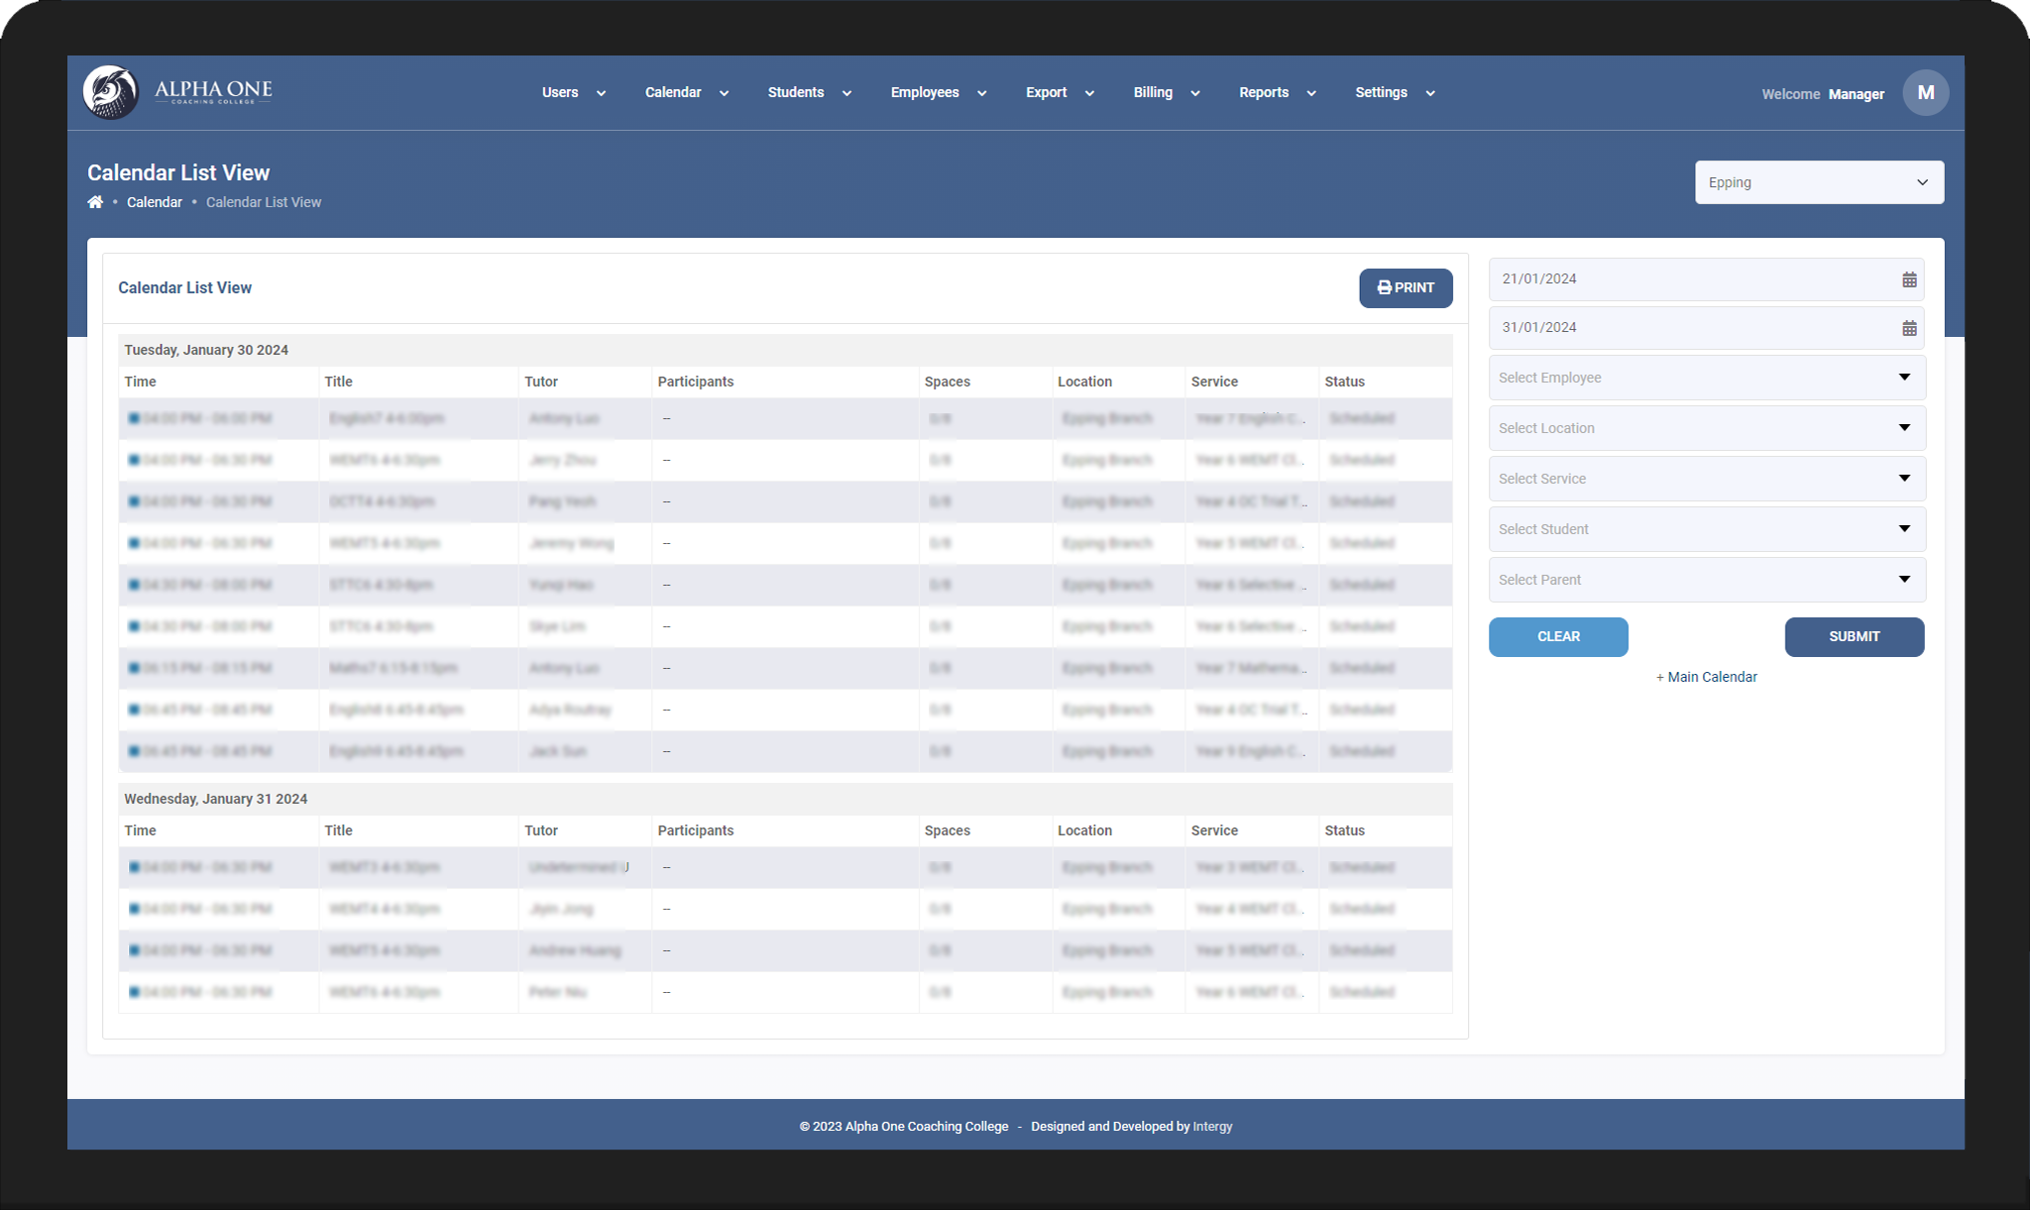The width and height of the screenshot is (2030, 1210).
Task: Expand the Select Employee dropdown
Action: tap(1707, 378)
